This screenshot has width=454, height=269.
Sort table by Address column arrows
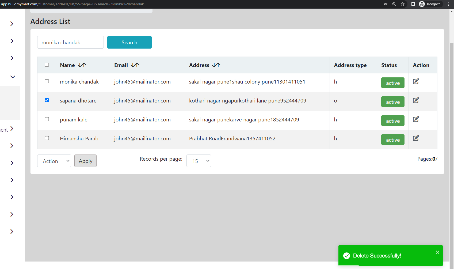coord(216,65)
